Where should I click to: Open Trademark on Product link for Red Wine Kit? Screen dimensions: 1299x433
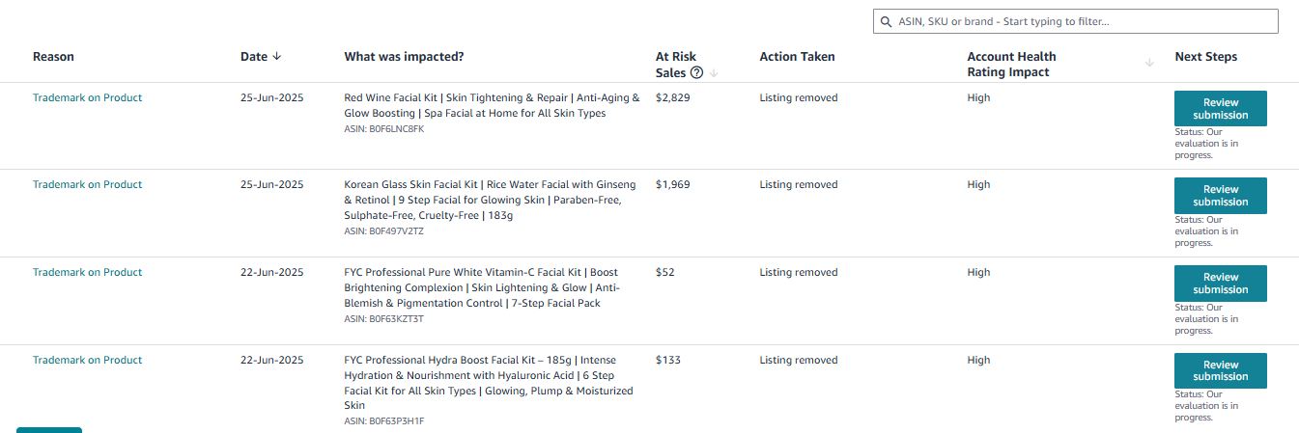coord(87,97)
